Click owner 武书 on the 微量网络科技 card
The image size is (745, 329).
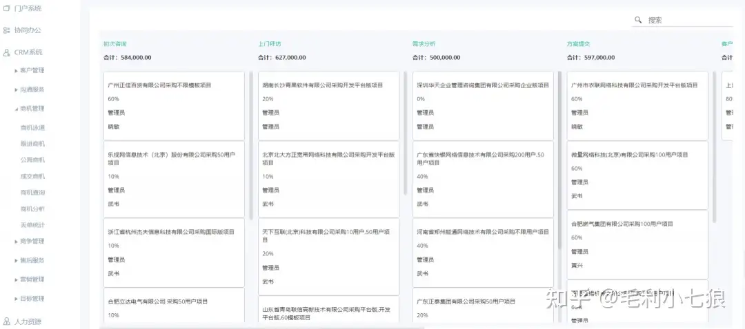577,195
